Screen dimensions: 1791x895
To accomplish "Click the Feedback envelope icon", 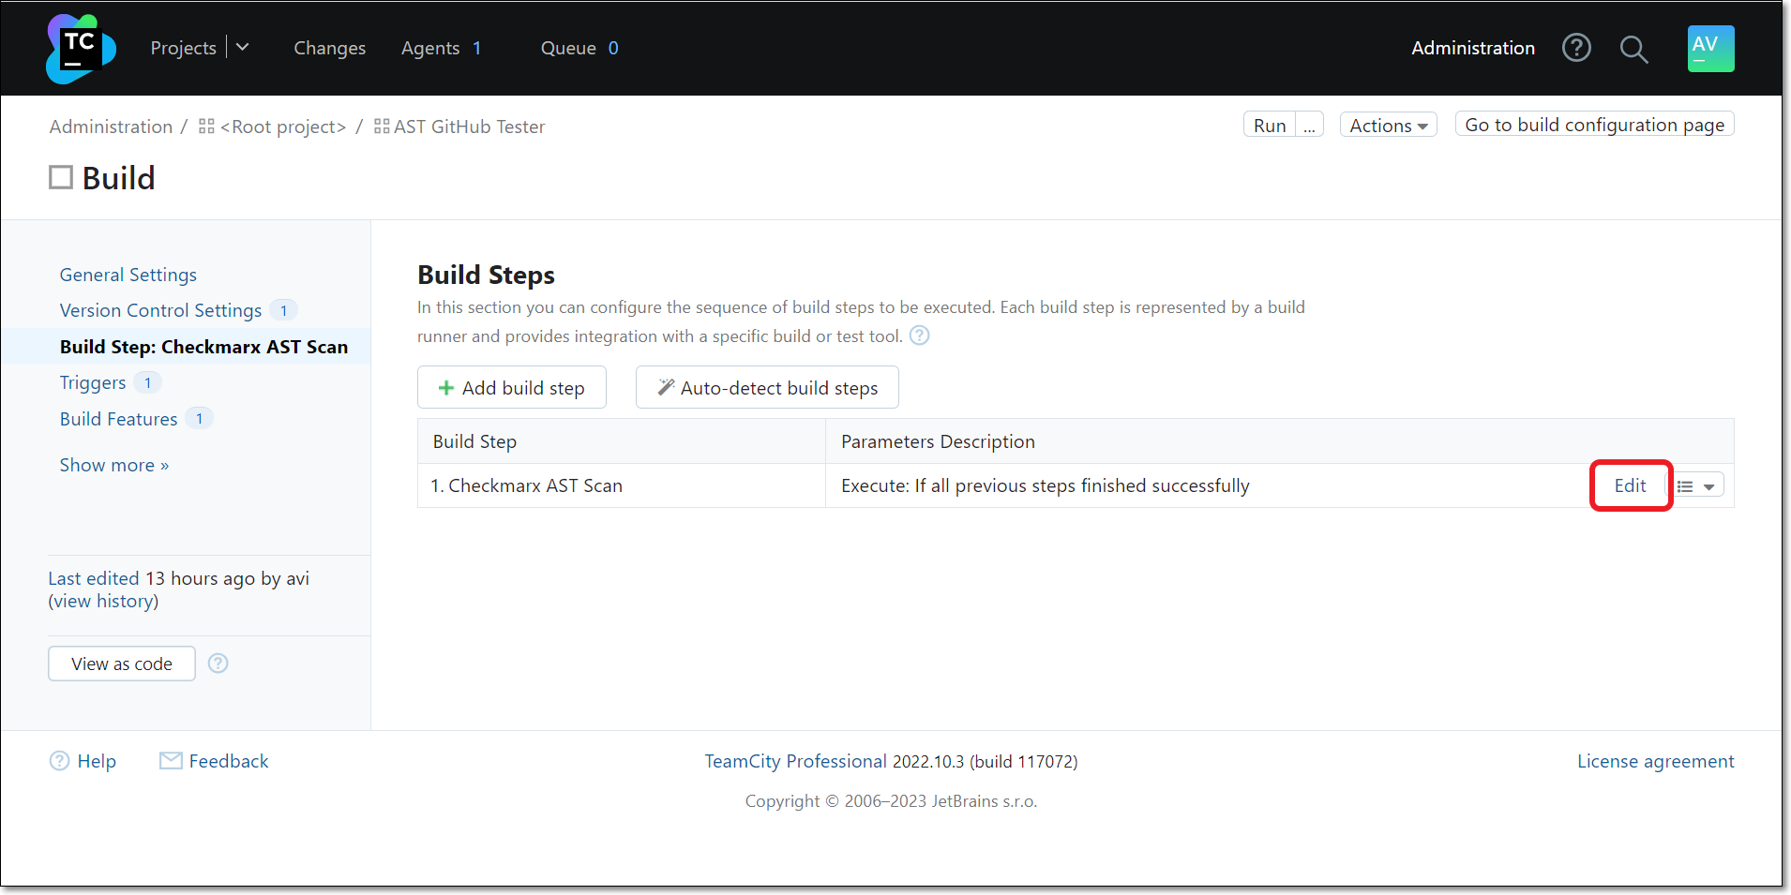I will 171,761.
